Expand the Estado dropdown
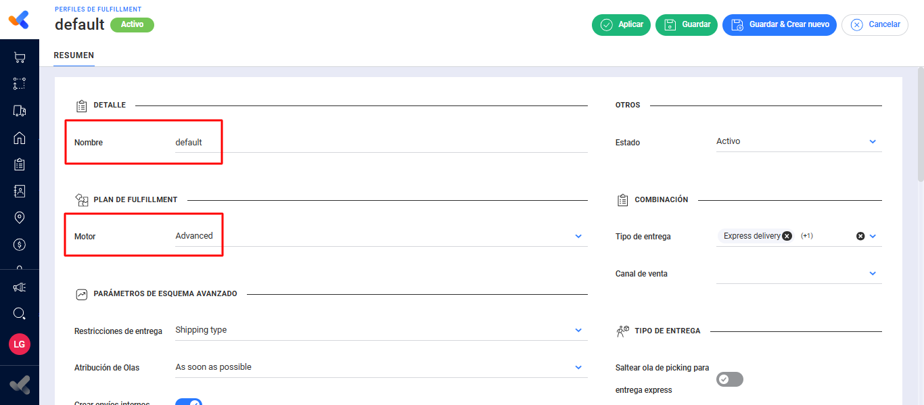The image size is (924, 405). (873, 141)
